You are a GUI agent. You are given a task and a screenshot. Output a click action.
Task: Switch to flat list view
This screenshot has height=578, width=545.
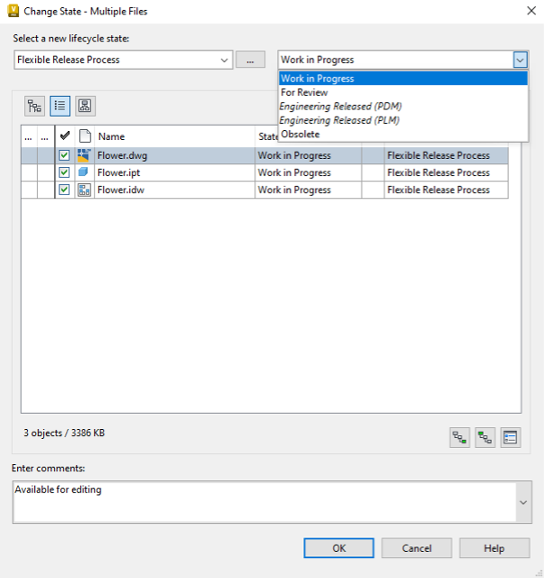pyautogui.click(x=60, y=107)
